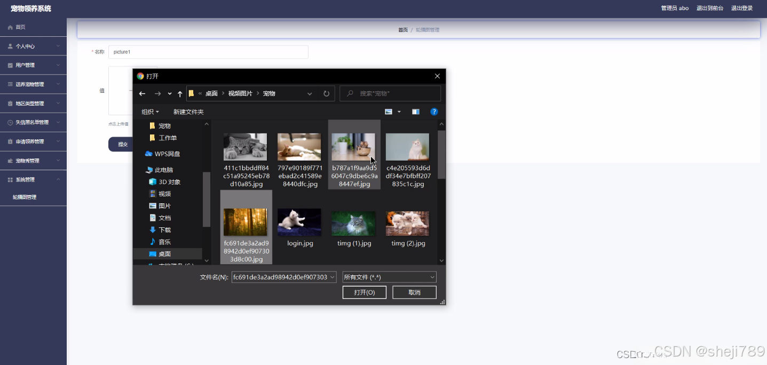
Task: Expand the address bar path dropdown
Action: pyautogui.click(x=310, y=93)
